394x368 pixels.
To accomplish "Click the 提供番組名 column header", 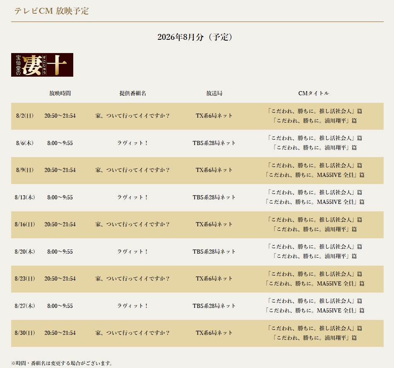I will [133, 93].
